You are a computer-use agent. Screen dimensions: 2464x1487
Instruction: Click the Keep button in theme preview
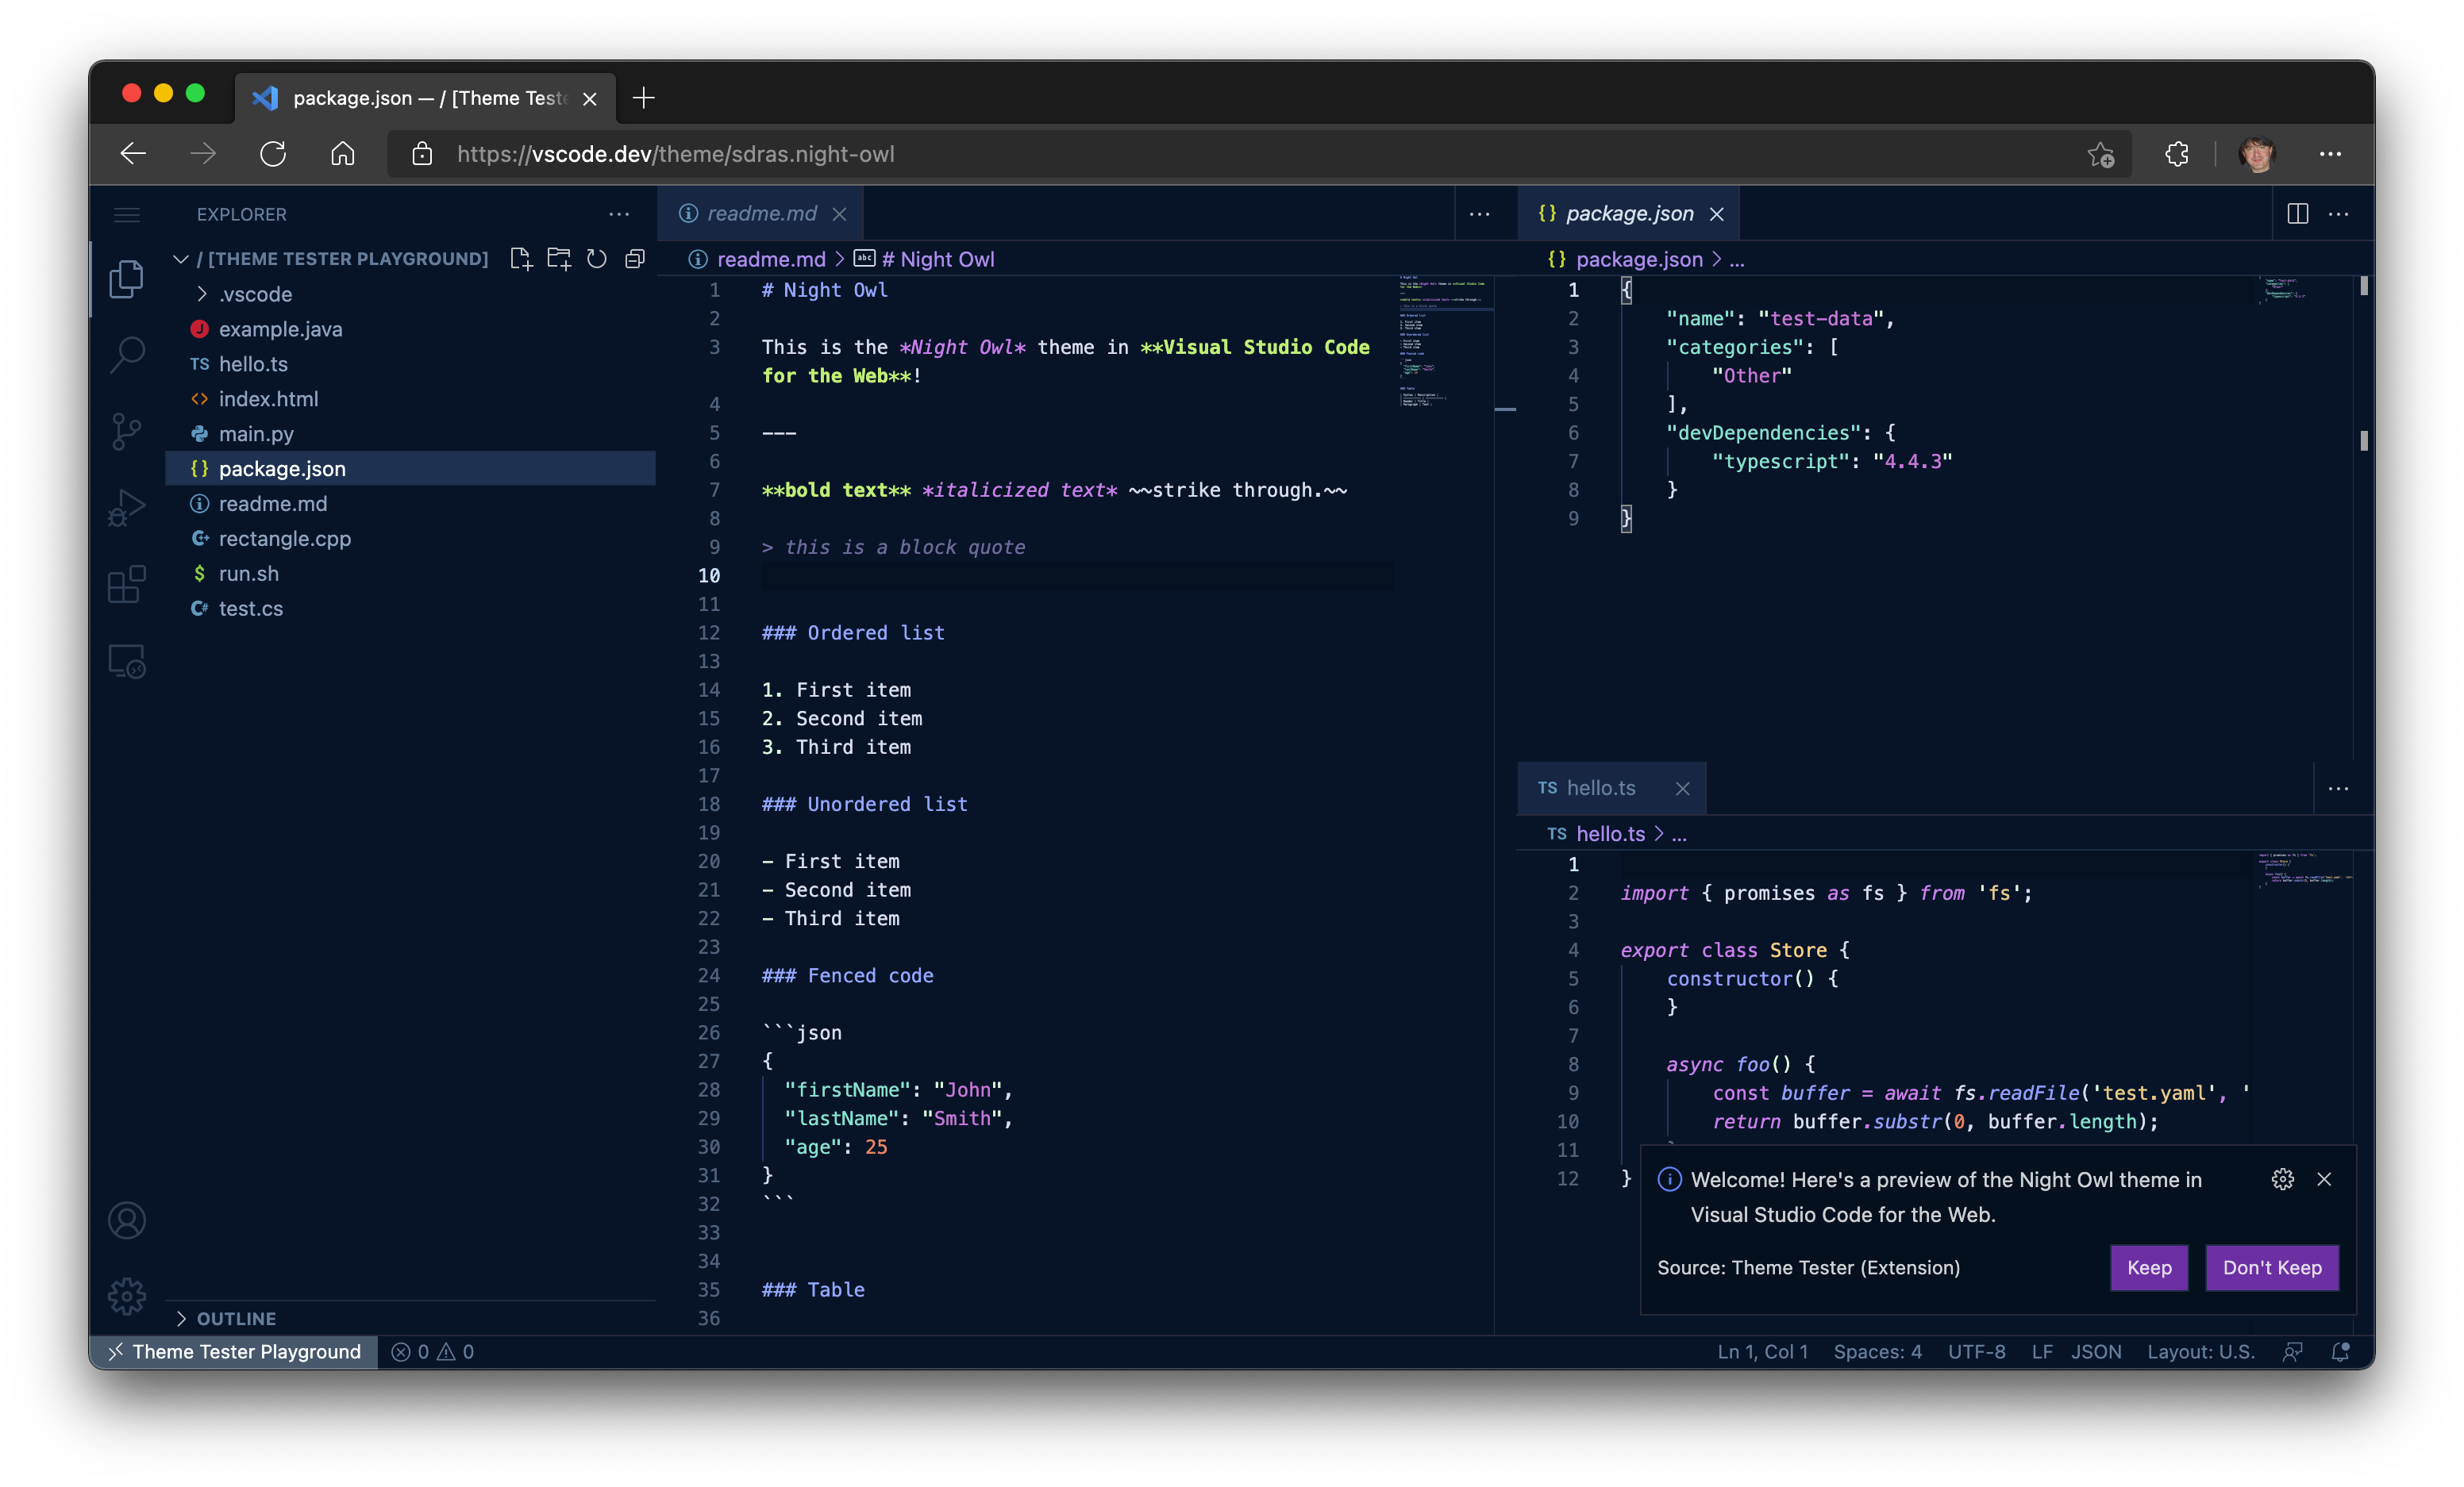click(2149, 1267)
